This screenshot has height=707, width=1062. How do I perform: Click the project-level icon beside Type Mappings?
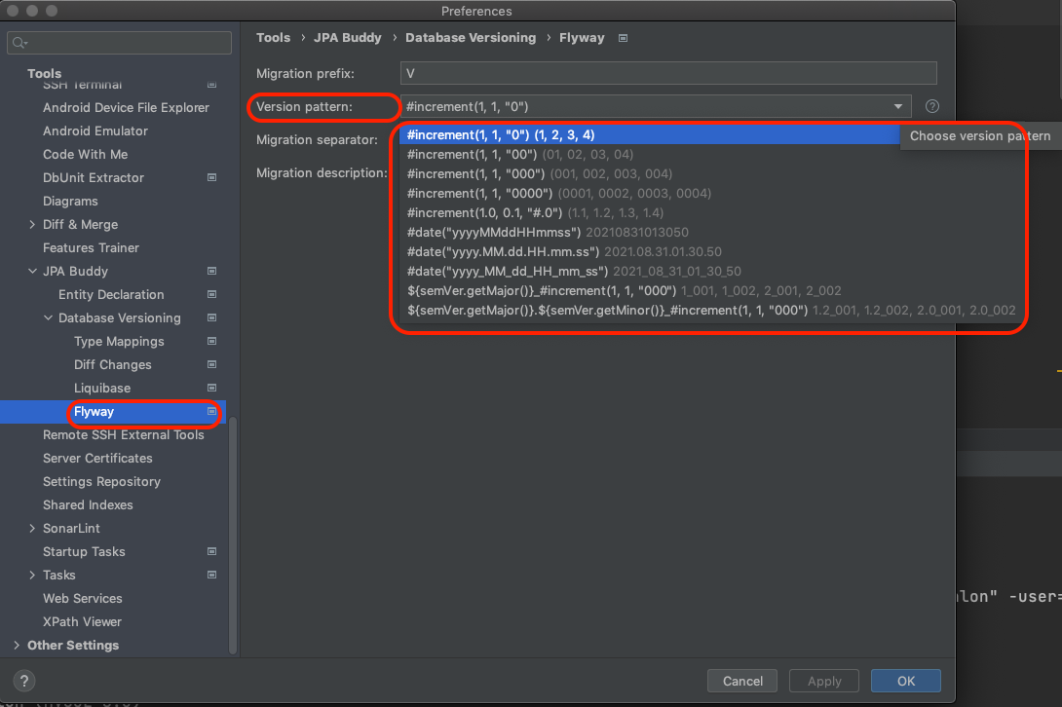point(212,341)
